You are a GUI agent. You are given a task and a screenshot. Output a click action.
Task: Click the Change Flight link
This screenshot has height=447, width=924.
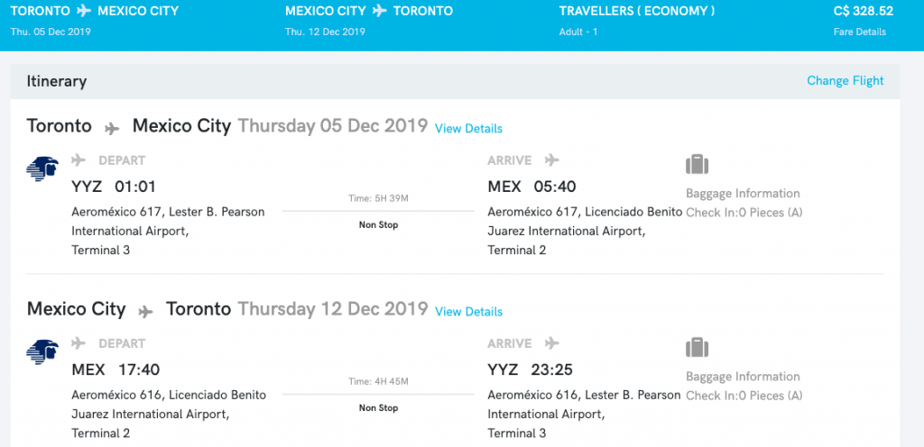[845, 80]
